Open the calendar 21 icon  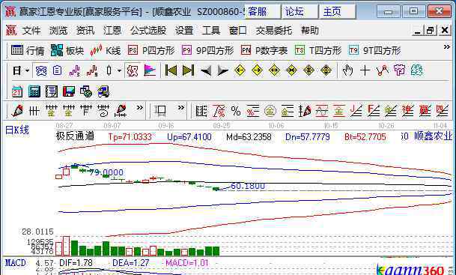(x=17, y=91)
